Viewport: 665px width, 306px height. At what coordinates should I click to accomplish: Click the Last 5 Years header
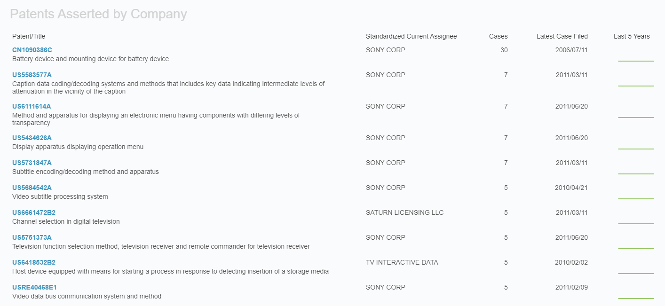[631, 36]
